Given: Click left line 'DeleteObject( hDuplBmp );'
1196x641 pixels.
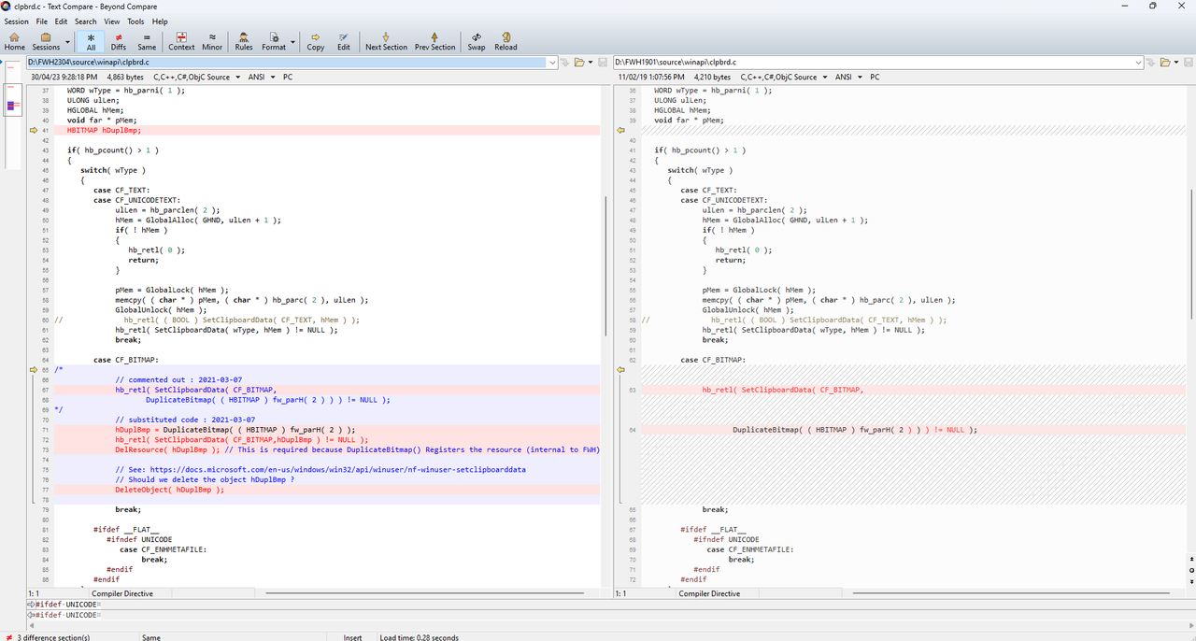Looking at the screenshot, I should (x=169, y=490).
